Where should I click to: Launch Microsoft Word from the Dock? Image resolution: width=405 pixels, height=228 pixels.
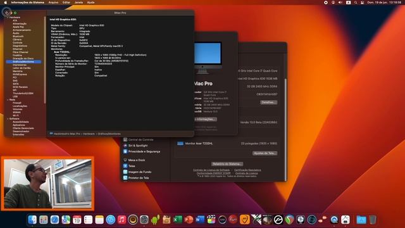(x=200, y=220)
